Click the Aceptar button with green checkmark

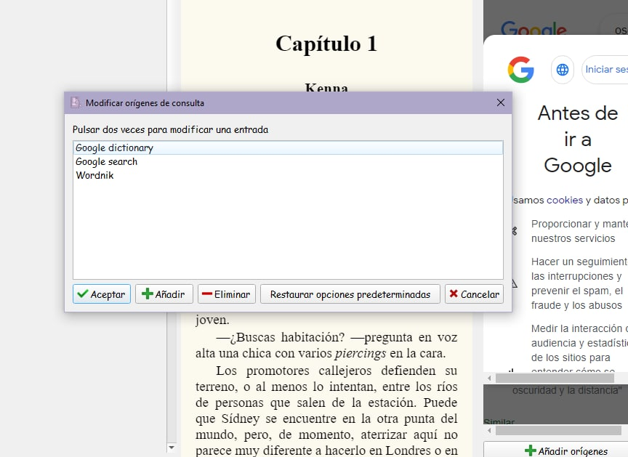pos(102,294)
